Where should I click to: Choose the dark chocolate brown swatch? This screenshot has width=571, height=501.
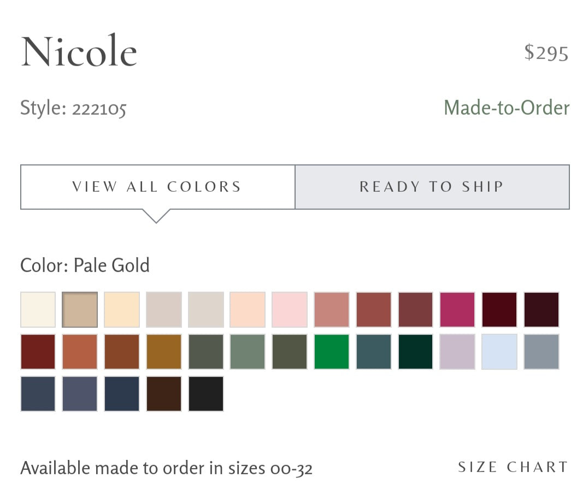(x=164, y=394)
